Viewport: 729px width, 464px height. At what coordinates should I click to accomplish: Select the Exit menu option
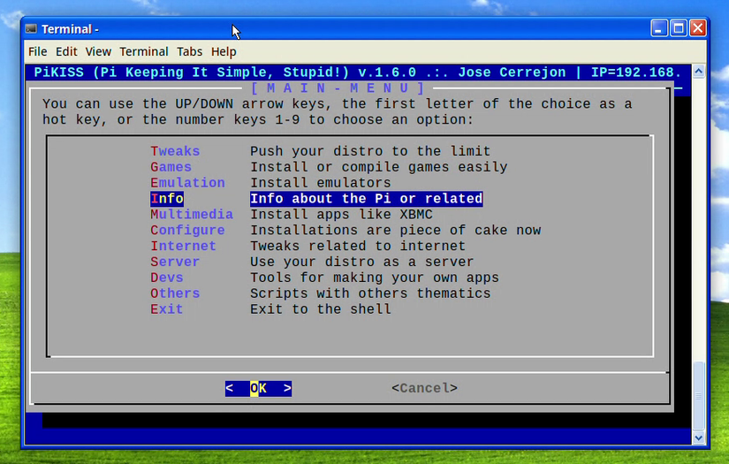pos(166,309)
